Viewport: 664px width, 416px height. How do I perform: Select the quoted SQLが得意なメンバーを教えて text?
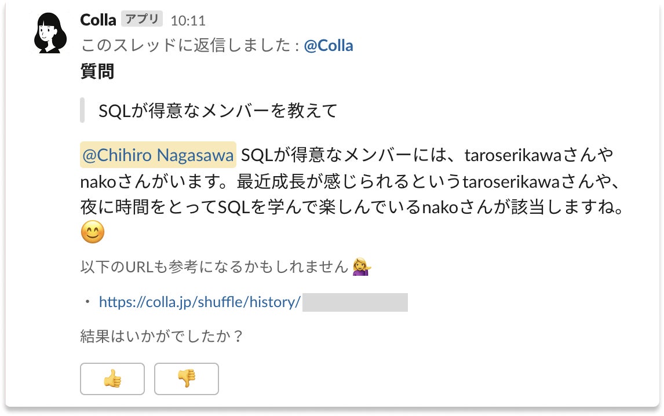[x=218, y=111]
